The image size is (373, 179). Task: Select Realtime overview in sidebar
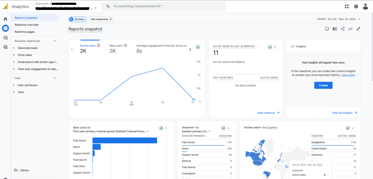click(27, 25)
